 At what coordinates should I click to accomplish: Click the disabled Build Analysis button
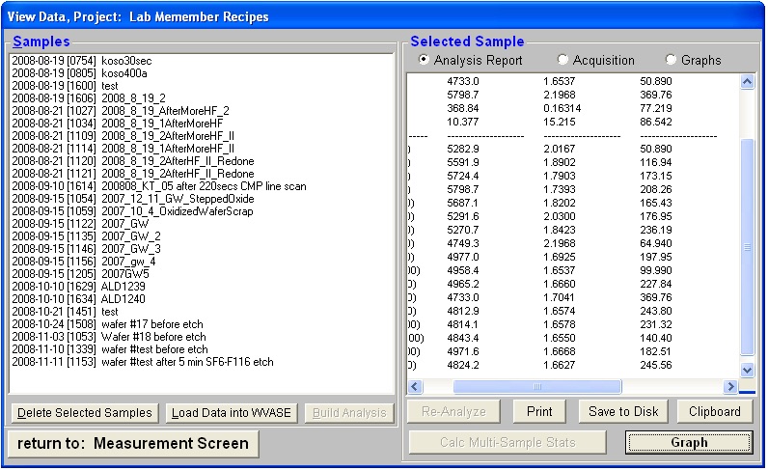click(x=349, y=413)
